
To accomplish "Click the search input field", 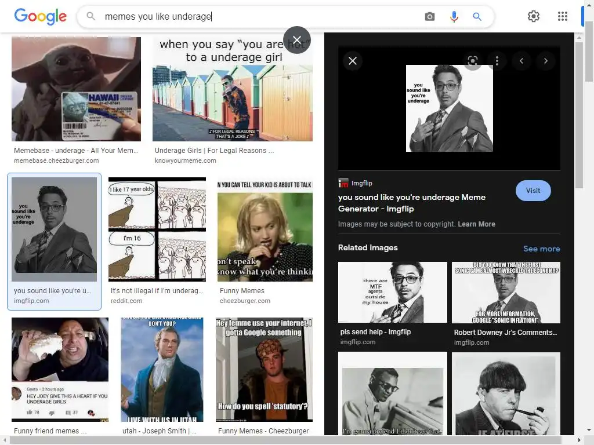I will tap(262, 16).
